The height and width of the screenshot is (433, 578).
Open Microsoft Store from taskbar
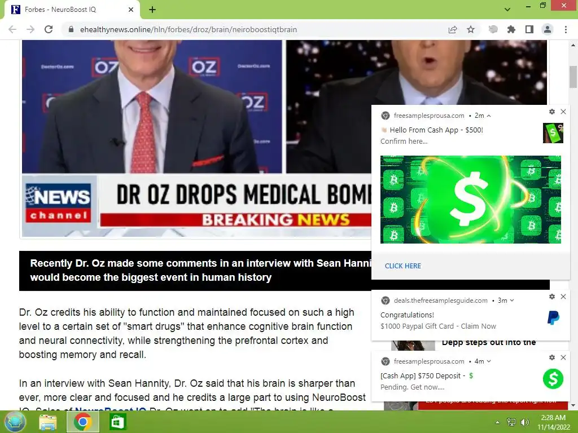[x=118, y=422]
